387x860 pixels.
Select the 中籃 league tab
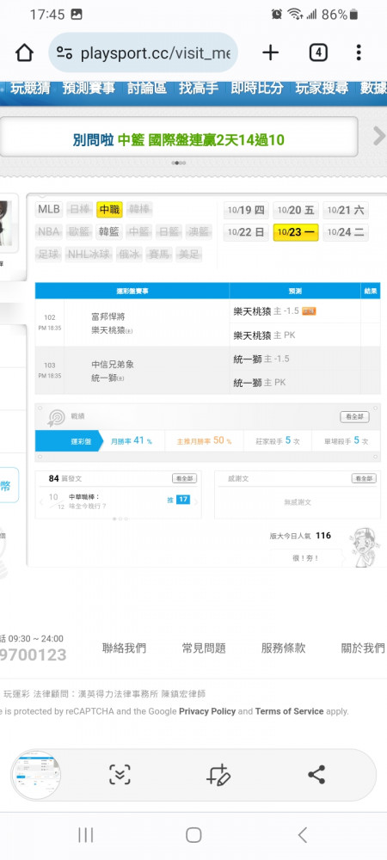click(138, 232)
